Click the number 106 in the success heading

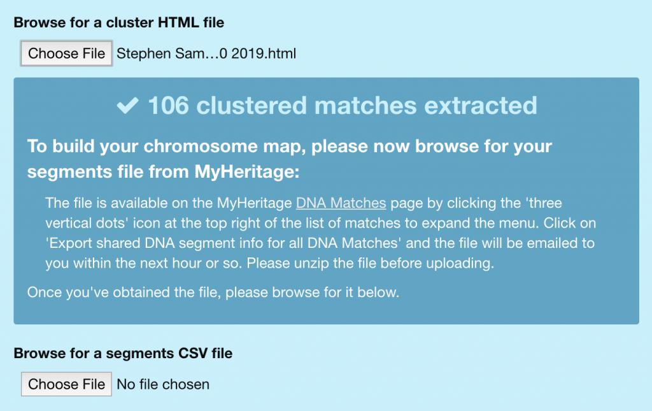pyautogui.click(x=168, y=106)
